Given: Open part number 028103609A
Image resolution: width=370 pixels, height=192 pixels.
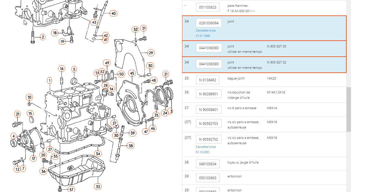Looking at the screenshot, I should (x=209, y=23).
